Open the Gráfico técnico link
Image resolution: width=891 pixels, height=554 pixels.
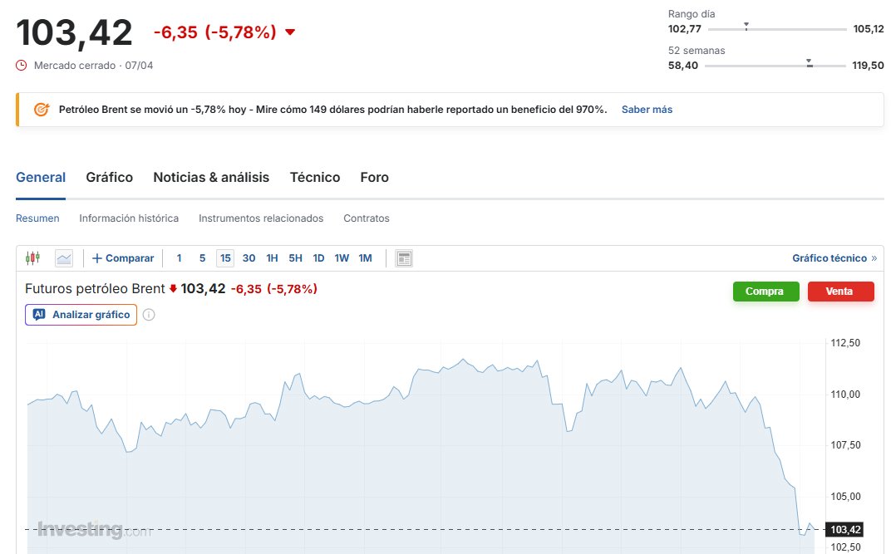[834, 258]
